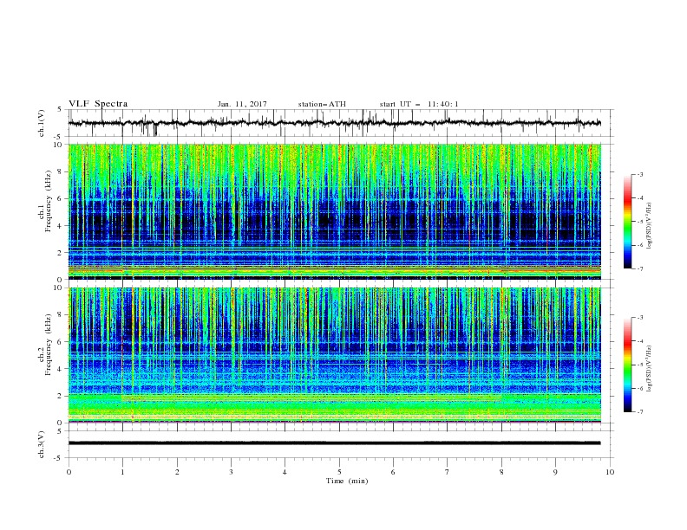Click time axis tick label '3'
Image resolution: width=687 pixels, height=530 pixels.
[x=231, y=472]
